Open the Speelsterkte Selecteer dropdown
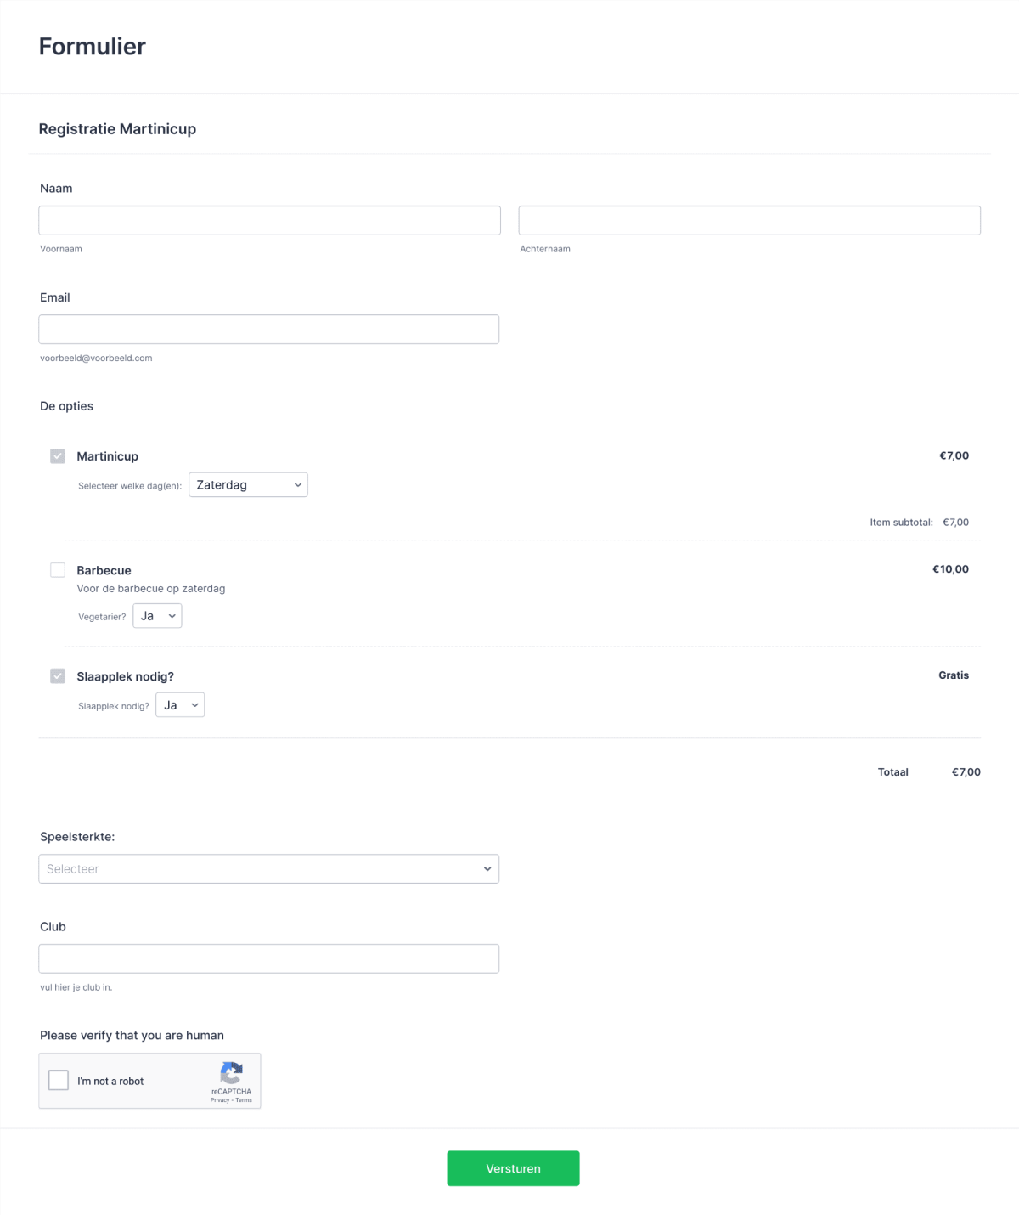This screenshot has width=1019, height=1215. (268, 868)
